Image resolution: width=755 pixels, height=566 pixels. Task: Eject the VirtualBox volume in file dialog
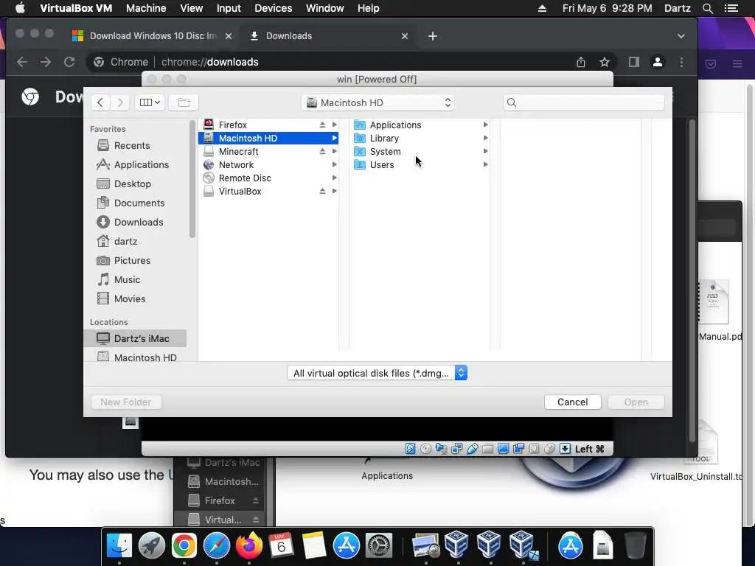click(x=323, y=191)
